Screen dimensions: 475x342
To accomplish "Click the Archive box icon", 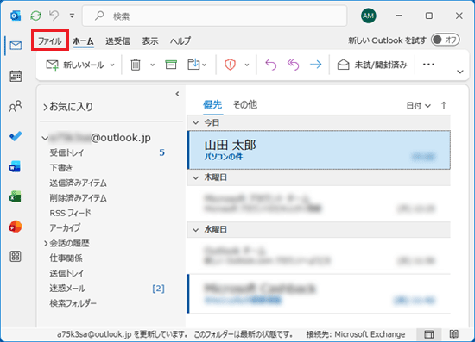I will (171, 65).
